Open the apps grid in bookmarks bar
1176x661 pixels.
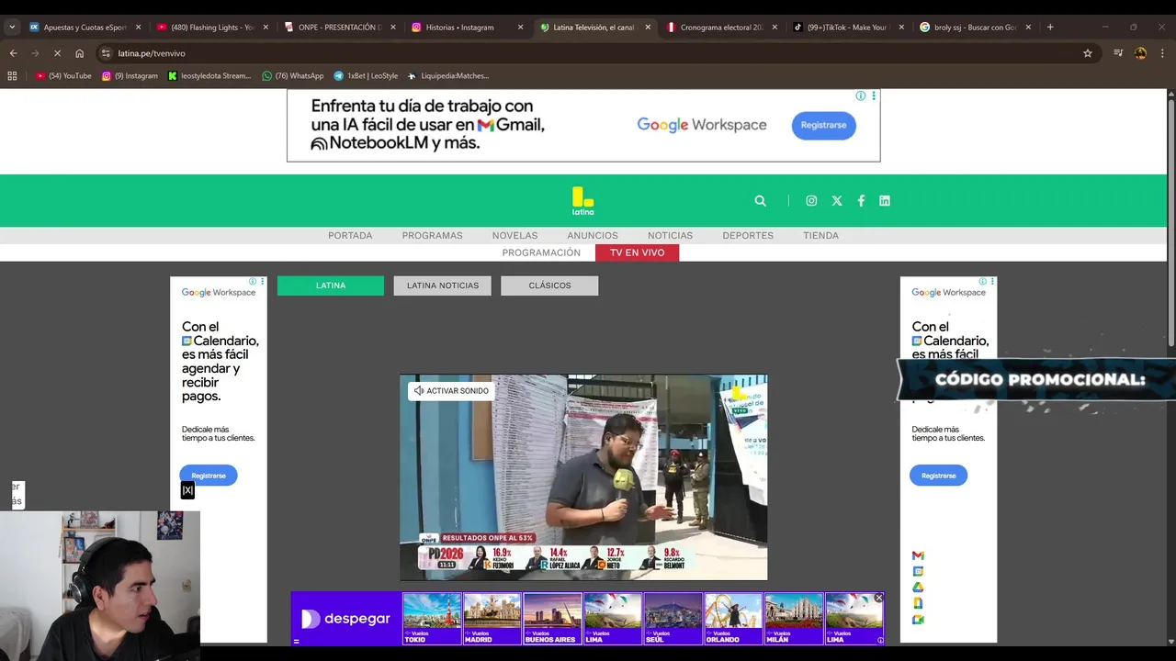pos(12,75)
